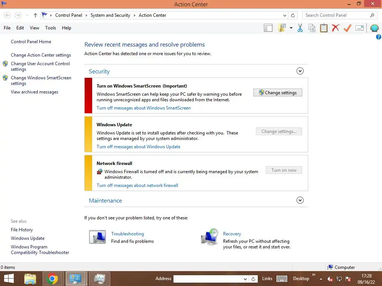Image resolution: width=382 pixels, height=286 pixels.
Task: Turn off messages about network firewall
Action: [x=137, y=185]
